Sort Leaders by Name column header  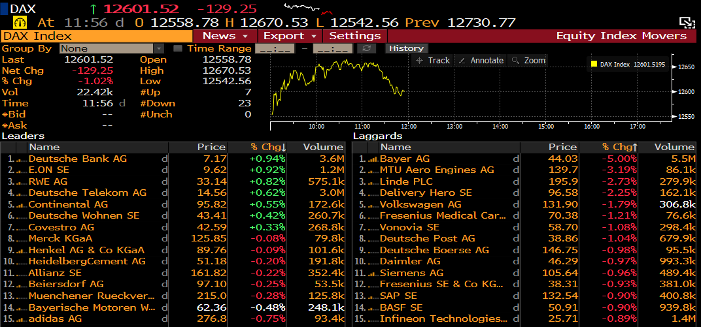click(98, 148)
